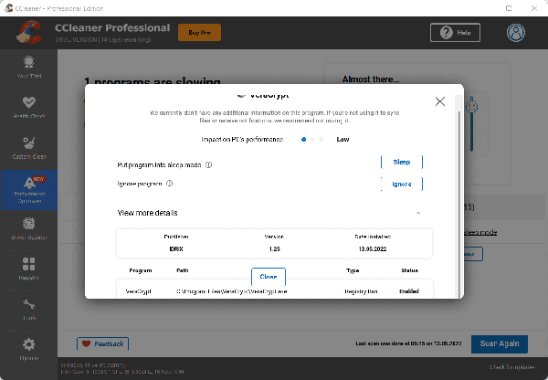This screenshot has height=380, width=548.
Task: Send Feedback with the heart button
Action: coord(102,343)
